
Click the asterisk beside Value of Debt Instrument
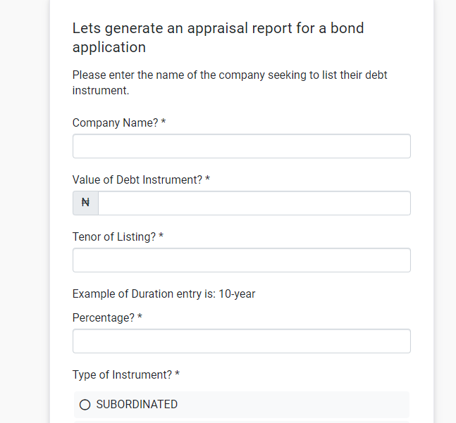(x=207, y=179)
